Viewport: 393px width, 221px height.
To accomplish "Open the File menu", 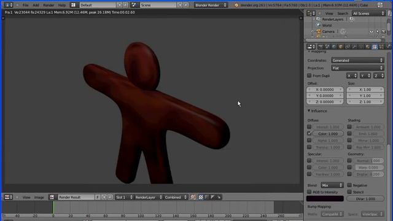I will point(25,5).
